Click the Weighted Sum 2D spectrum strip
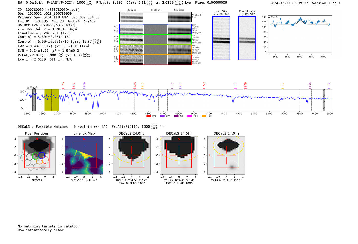358x244 pixels. [155, 17]
